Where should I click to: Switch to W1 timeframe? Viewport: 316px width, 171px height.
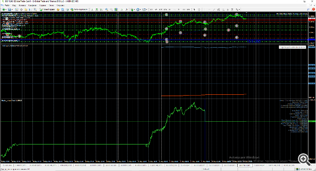[x=184, y=9]
